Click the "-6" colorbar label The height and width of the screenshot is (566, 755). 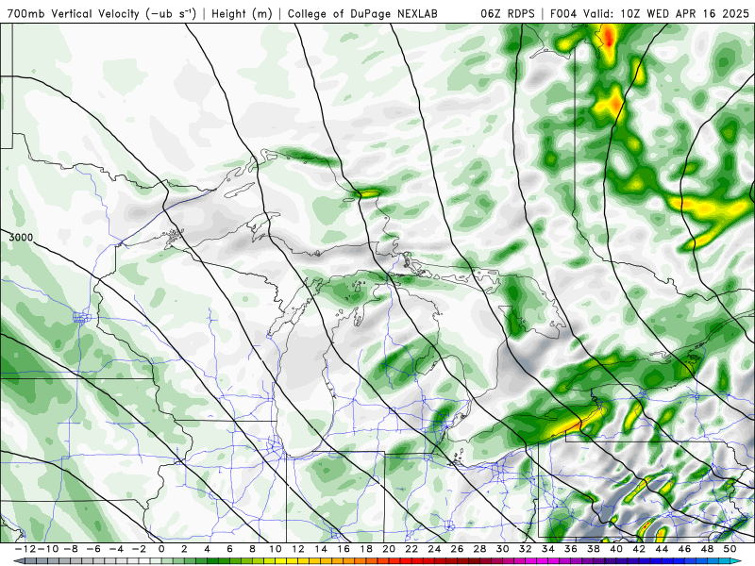[93, 549]
